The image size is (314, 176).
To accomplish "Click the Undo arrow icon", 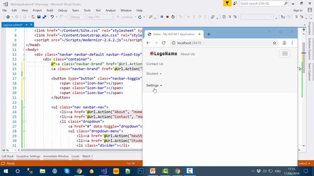I will (52, 17).
